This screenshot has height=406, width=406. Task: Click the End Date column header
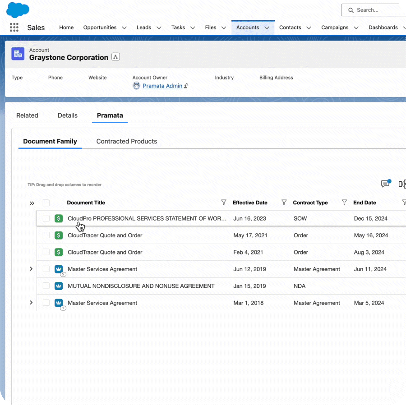[x=364, y=203]
